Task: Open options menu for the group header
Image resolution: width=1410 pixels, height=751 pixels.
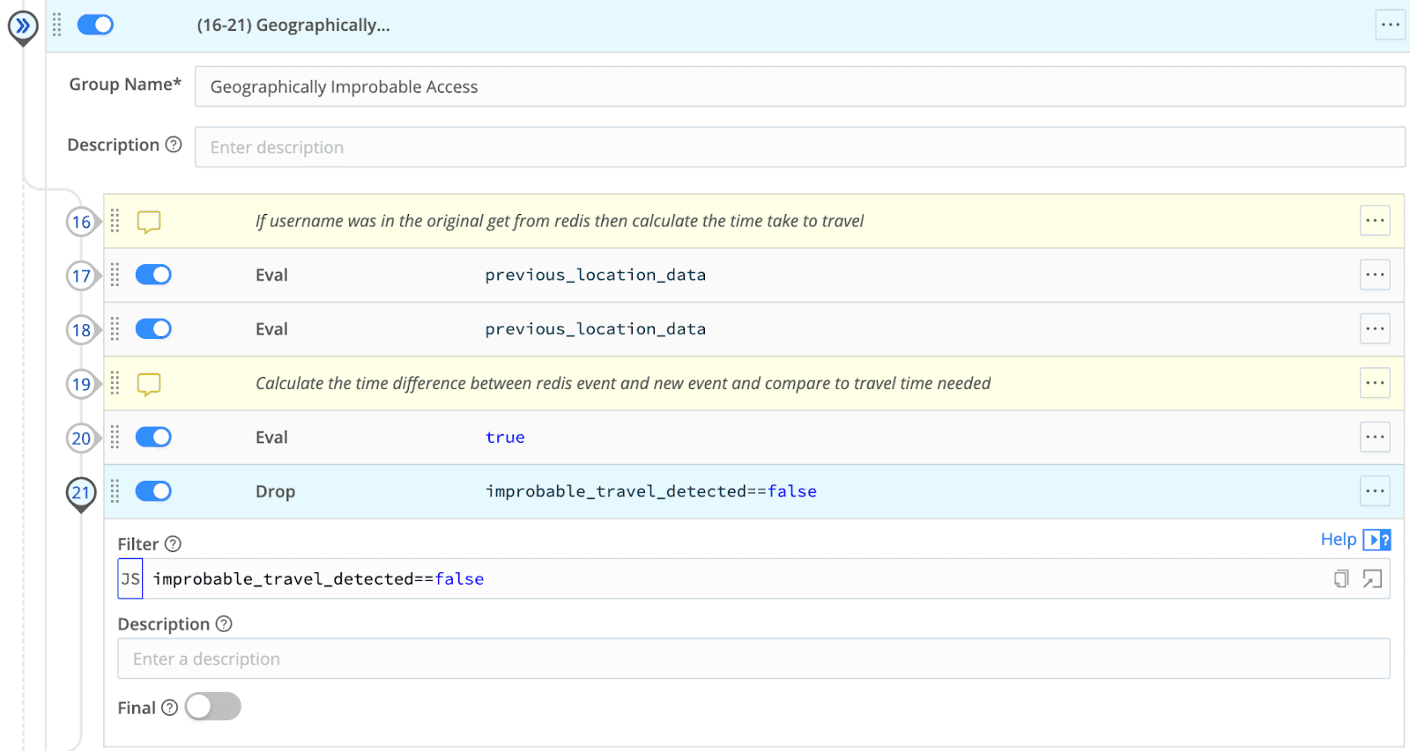Action: click(1390, 25)
